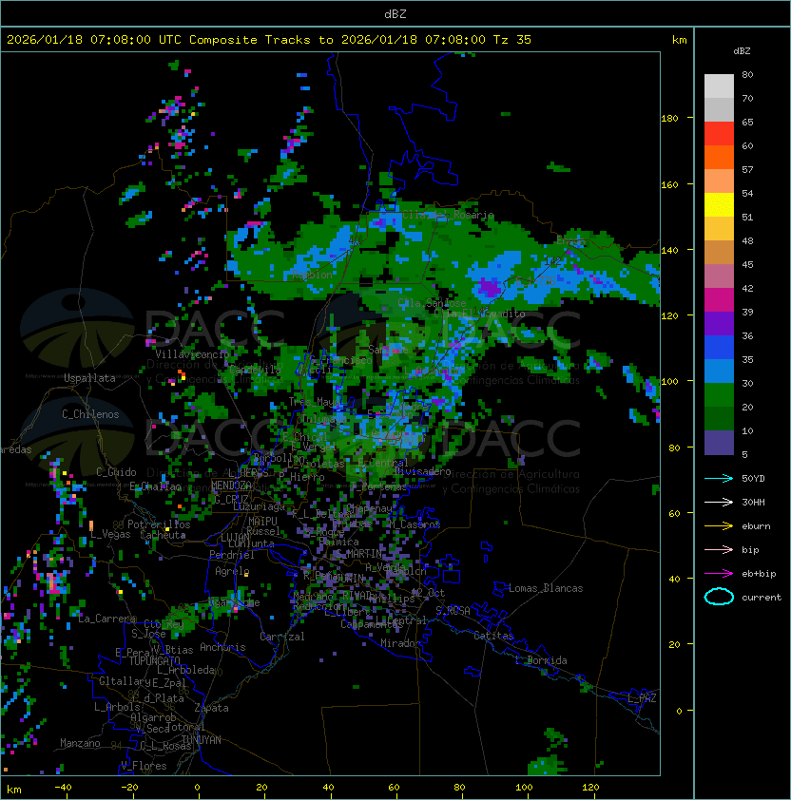Click the Cacheuta place label

point(163,535)
